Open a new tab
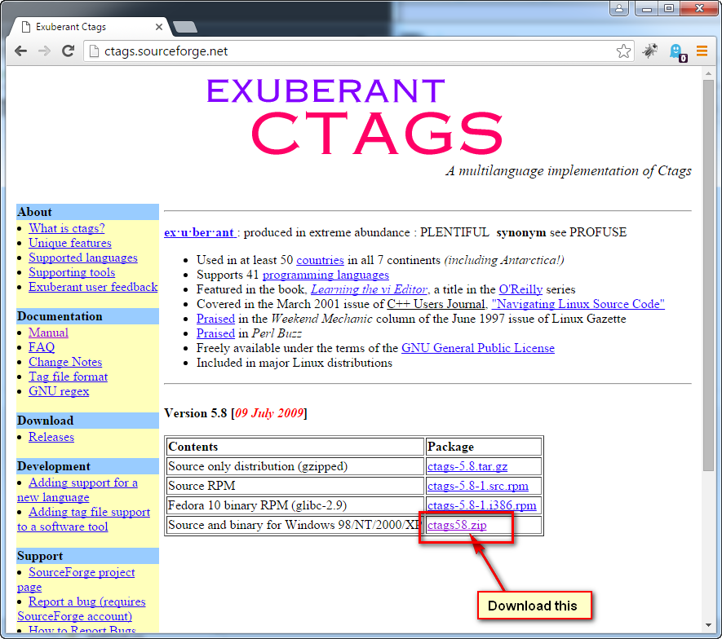The width and height of the screenshot is (722, 639). click(x=185, y=27)
